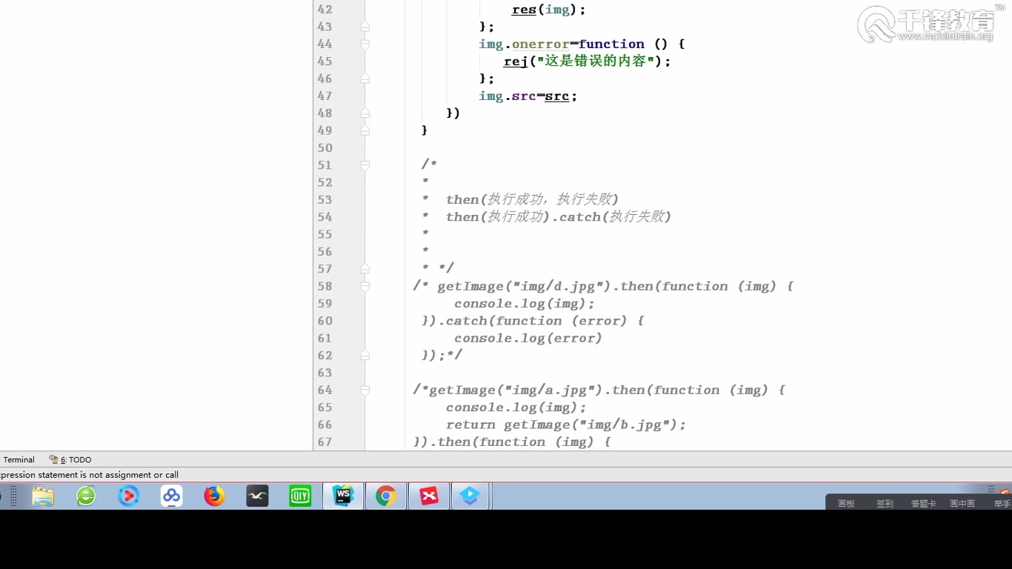Open the Youku video player taskbar icon
This screenshot has width=1012, height=569.
pos(129,496)
